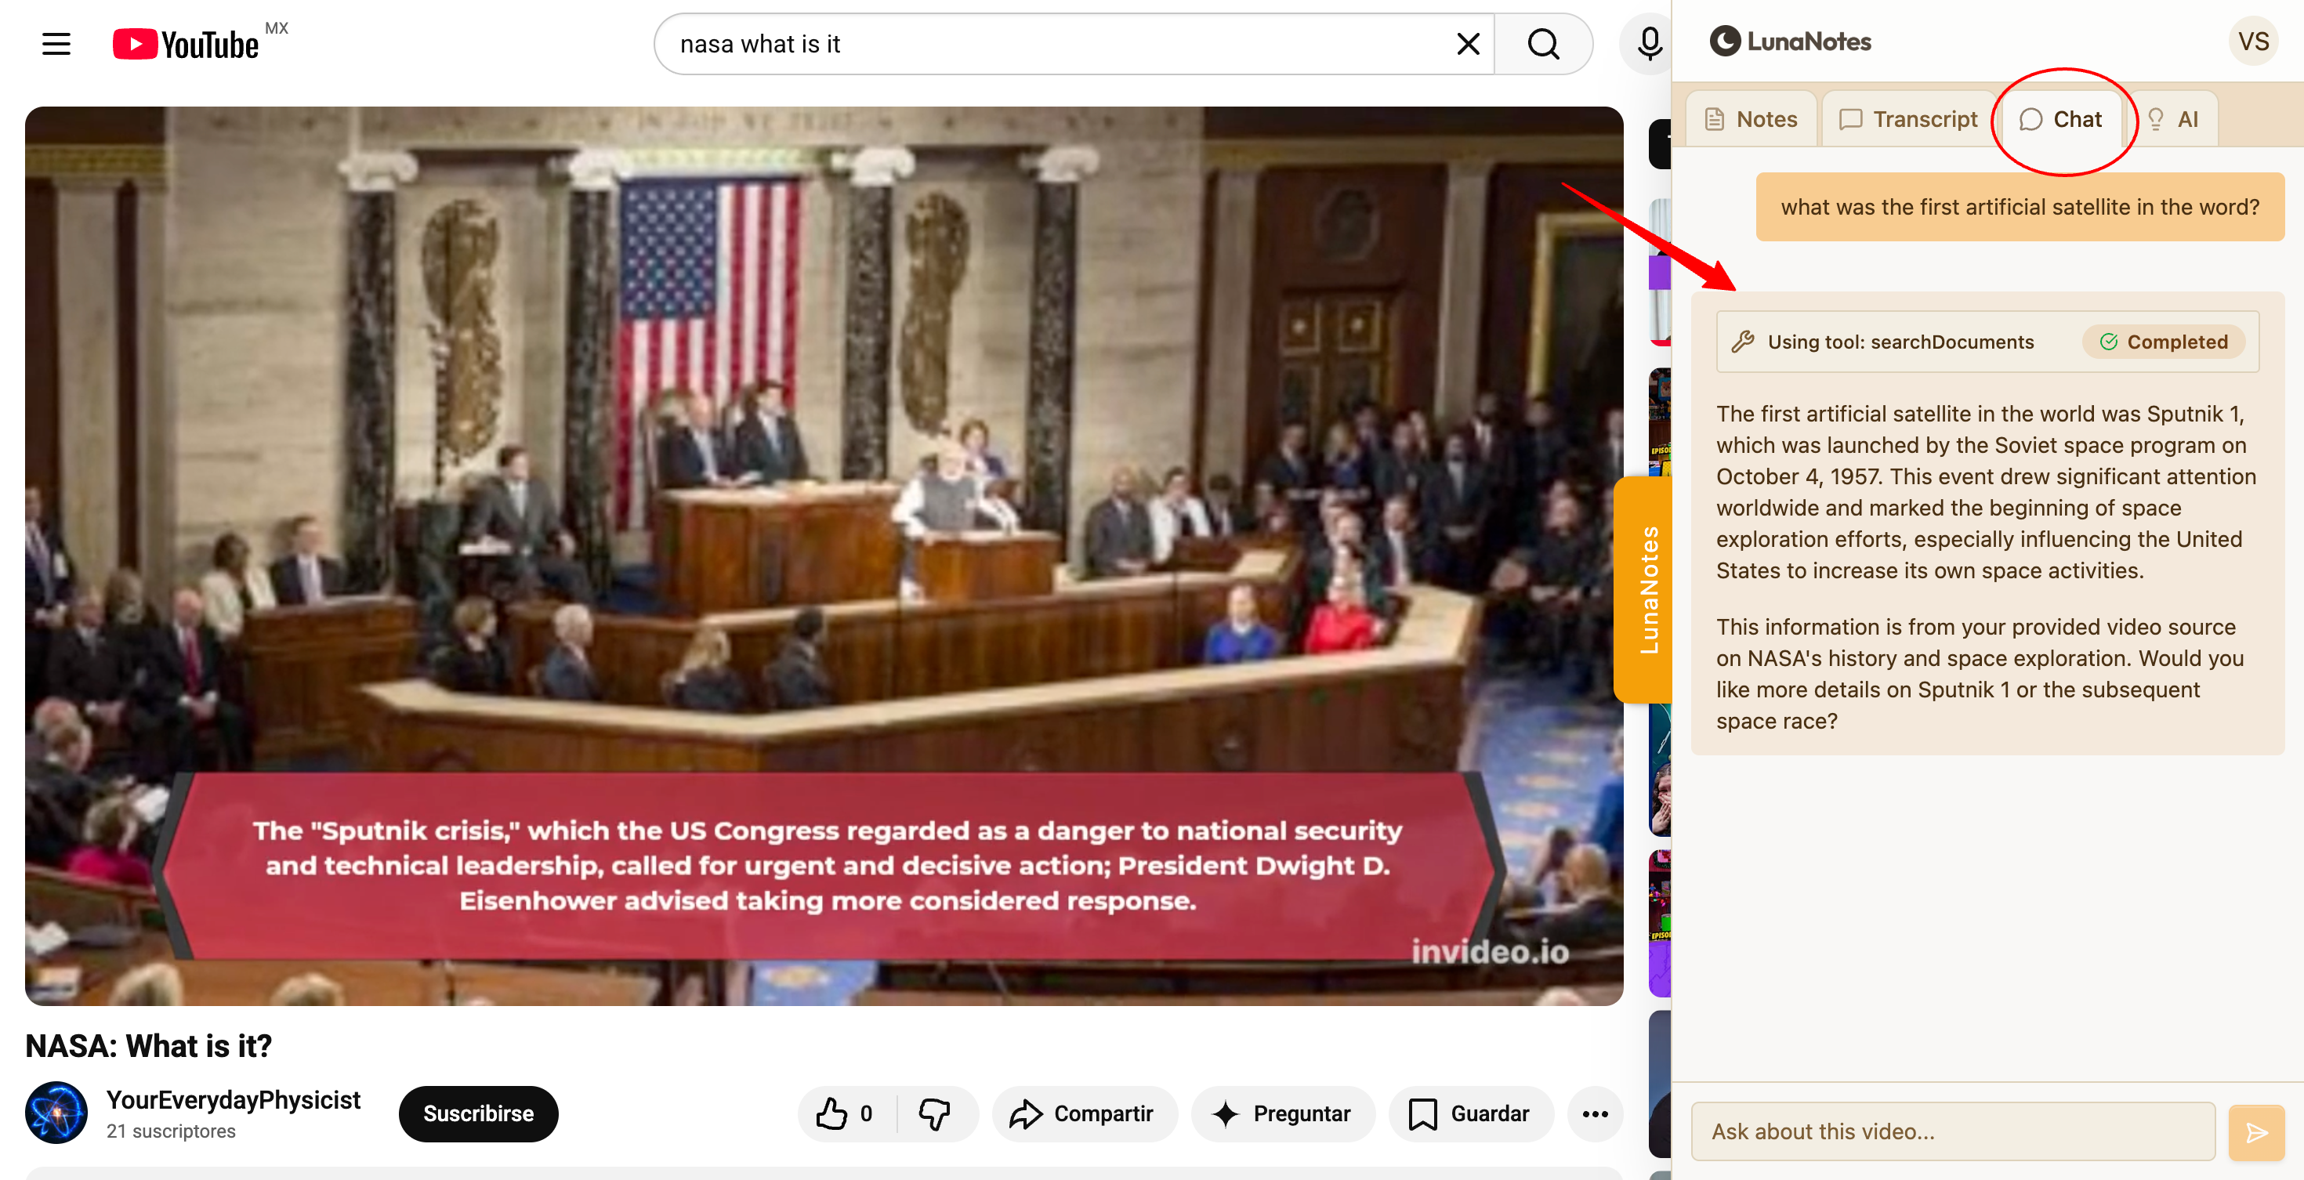Open the VS user avatar menu
The image size is (2304, 1180).
[x=2253, y=41]
